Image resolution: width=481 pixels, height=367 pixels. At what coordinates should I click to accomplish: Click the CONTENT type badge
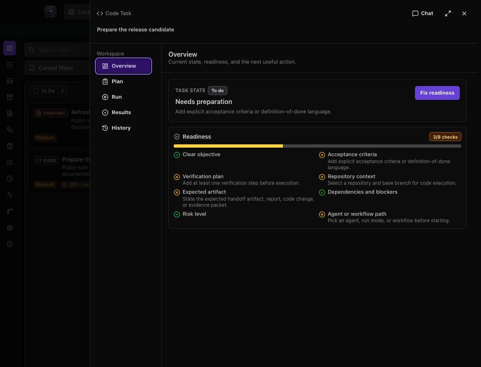click(51, 113)
